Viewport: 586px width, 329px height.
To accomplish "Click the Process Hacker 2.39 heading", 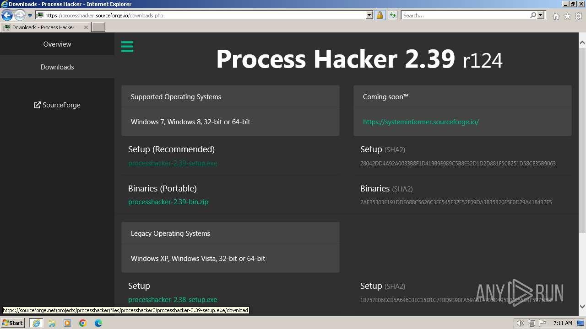I will click(359, 59).
